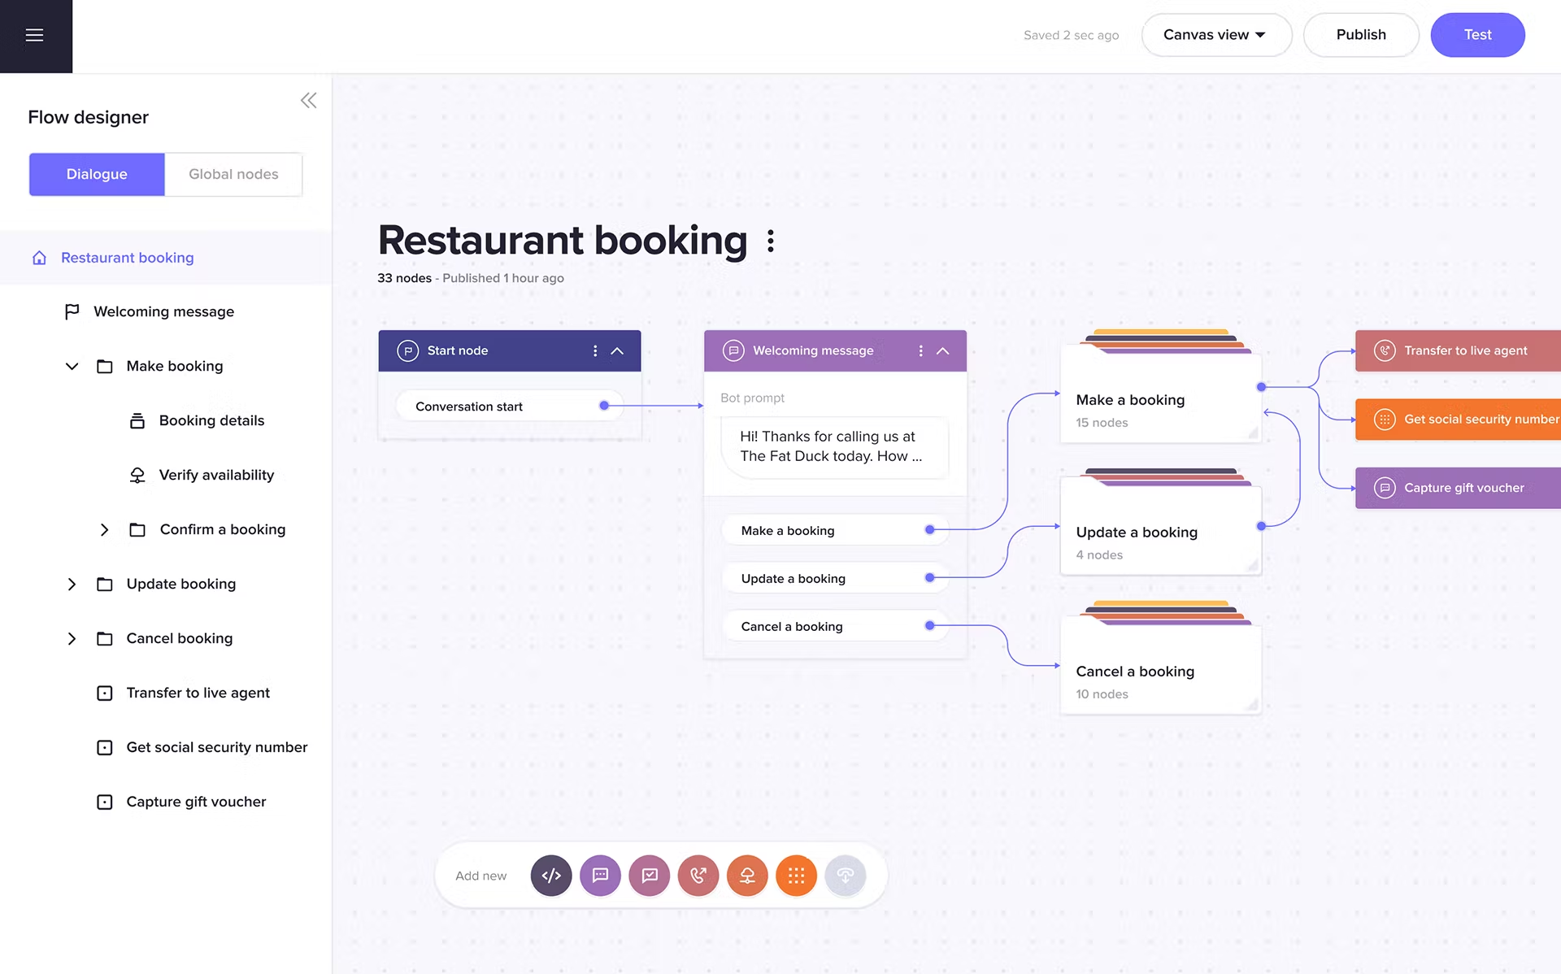Viewport: 1561px width, 974px height.
Task: Click the purple chat message node icon
Action: tap(600, 876)
